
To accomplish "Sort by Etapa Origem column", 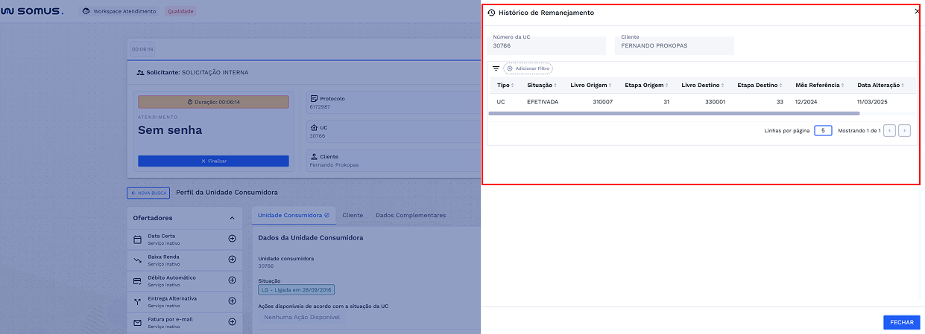I will pos(646,85).
